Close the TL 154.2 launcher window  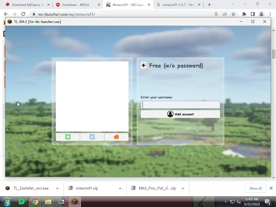coord(265,22)
